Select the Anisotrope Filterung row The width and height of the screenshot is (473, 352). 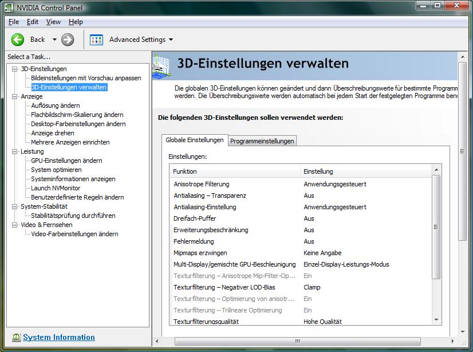pos(301,184)
